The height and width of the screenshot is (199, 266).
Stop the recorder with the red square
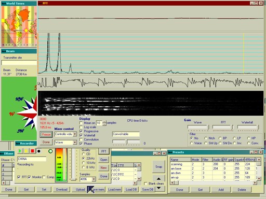pyautogui.click(x=32, y=151)
